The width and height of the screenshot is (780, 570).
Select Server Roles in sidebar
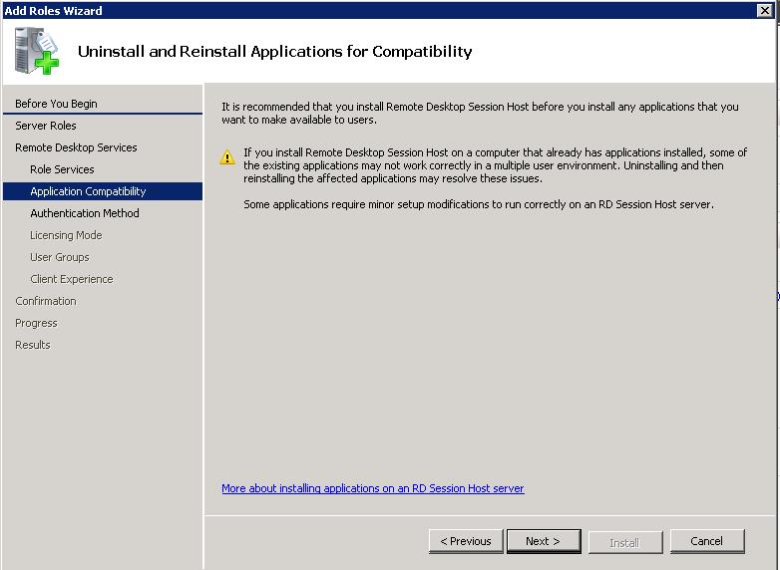pyautogui.click(x=46, y=126)
